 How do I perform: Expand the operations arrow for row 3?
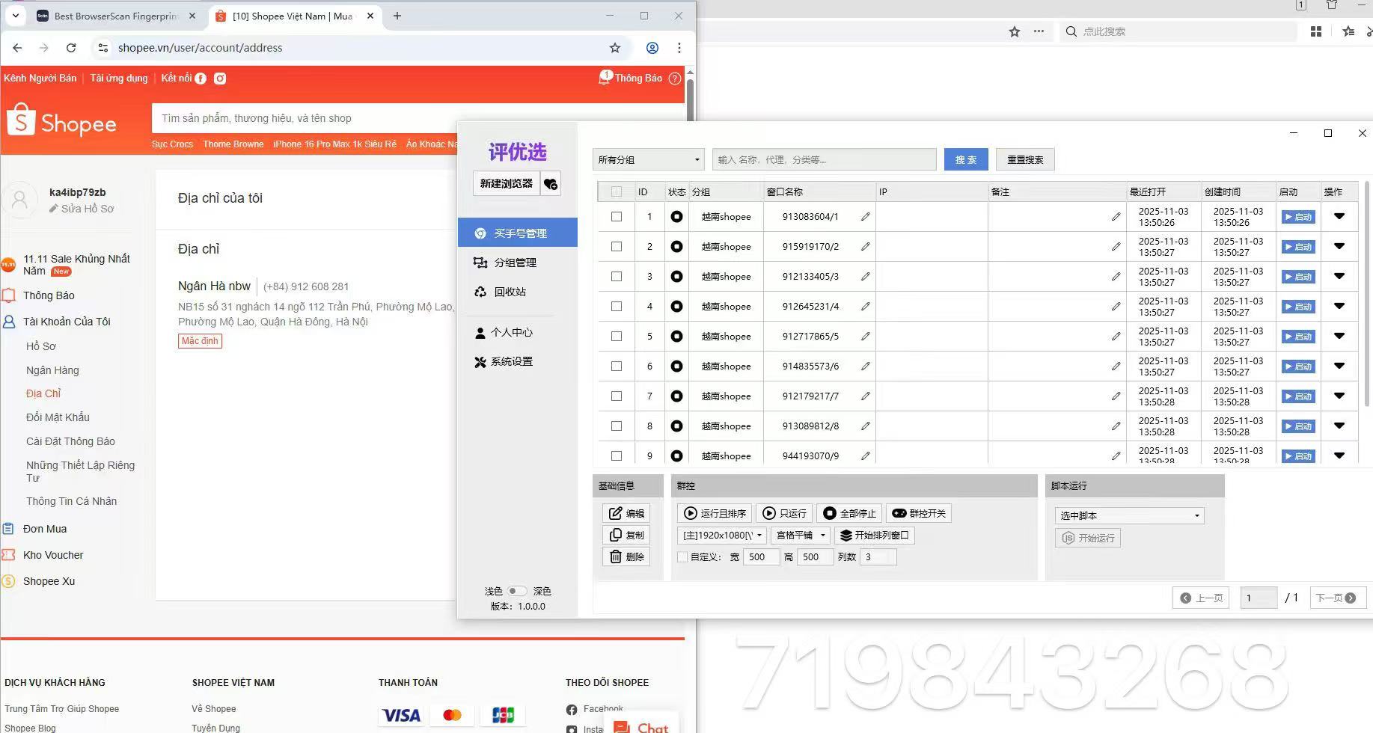pyautogui.click(x=1339, y=277)
